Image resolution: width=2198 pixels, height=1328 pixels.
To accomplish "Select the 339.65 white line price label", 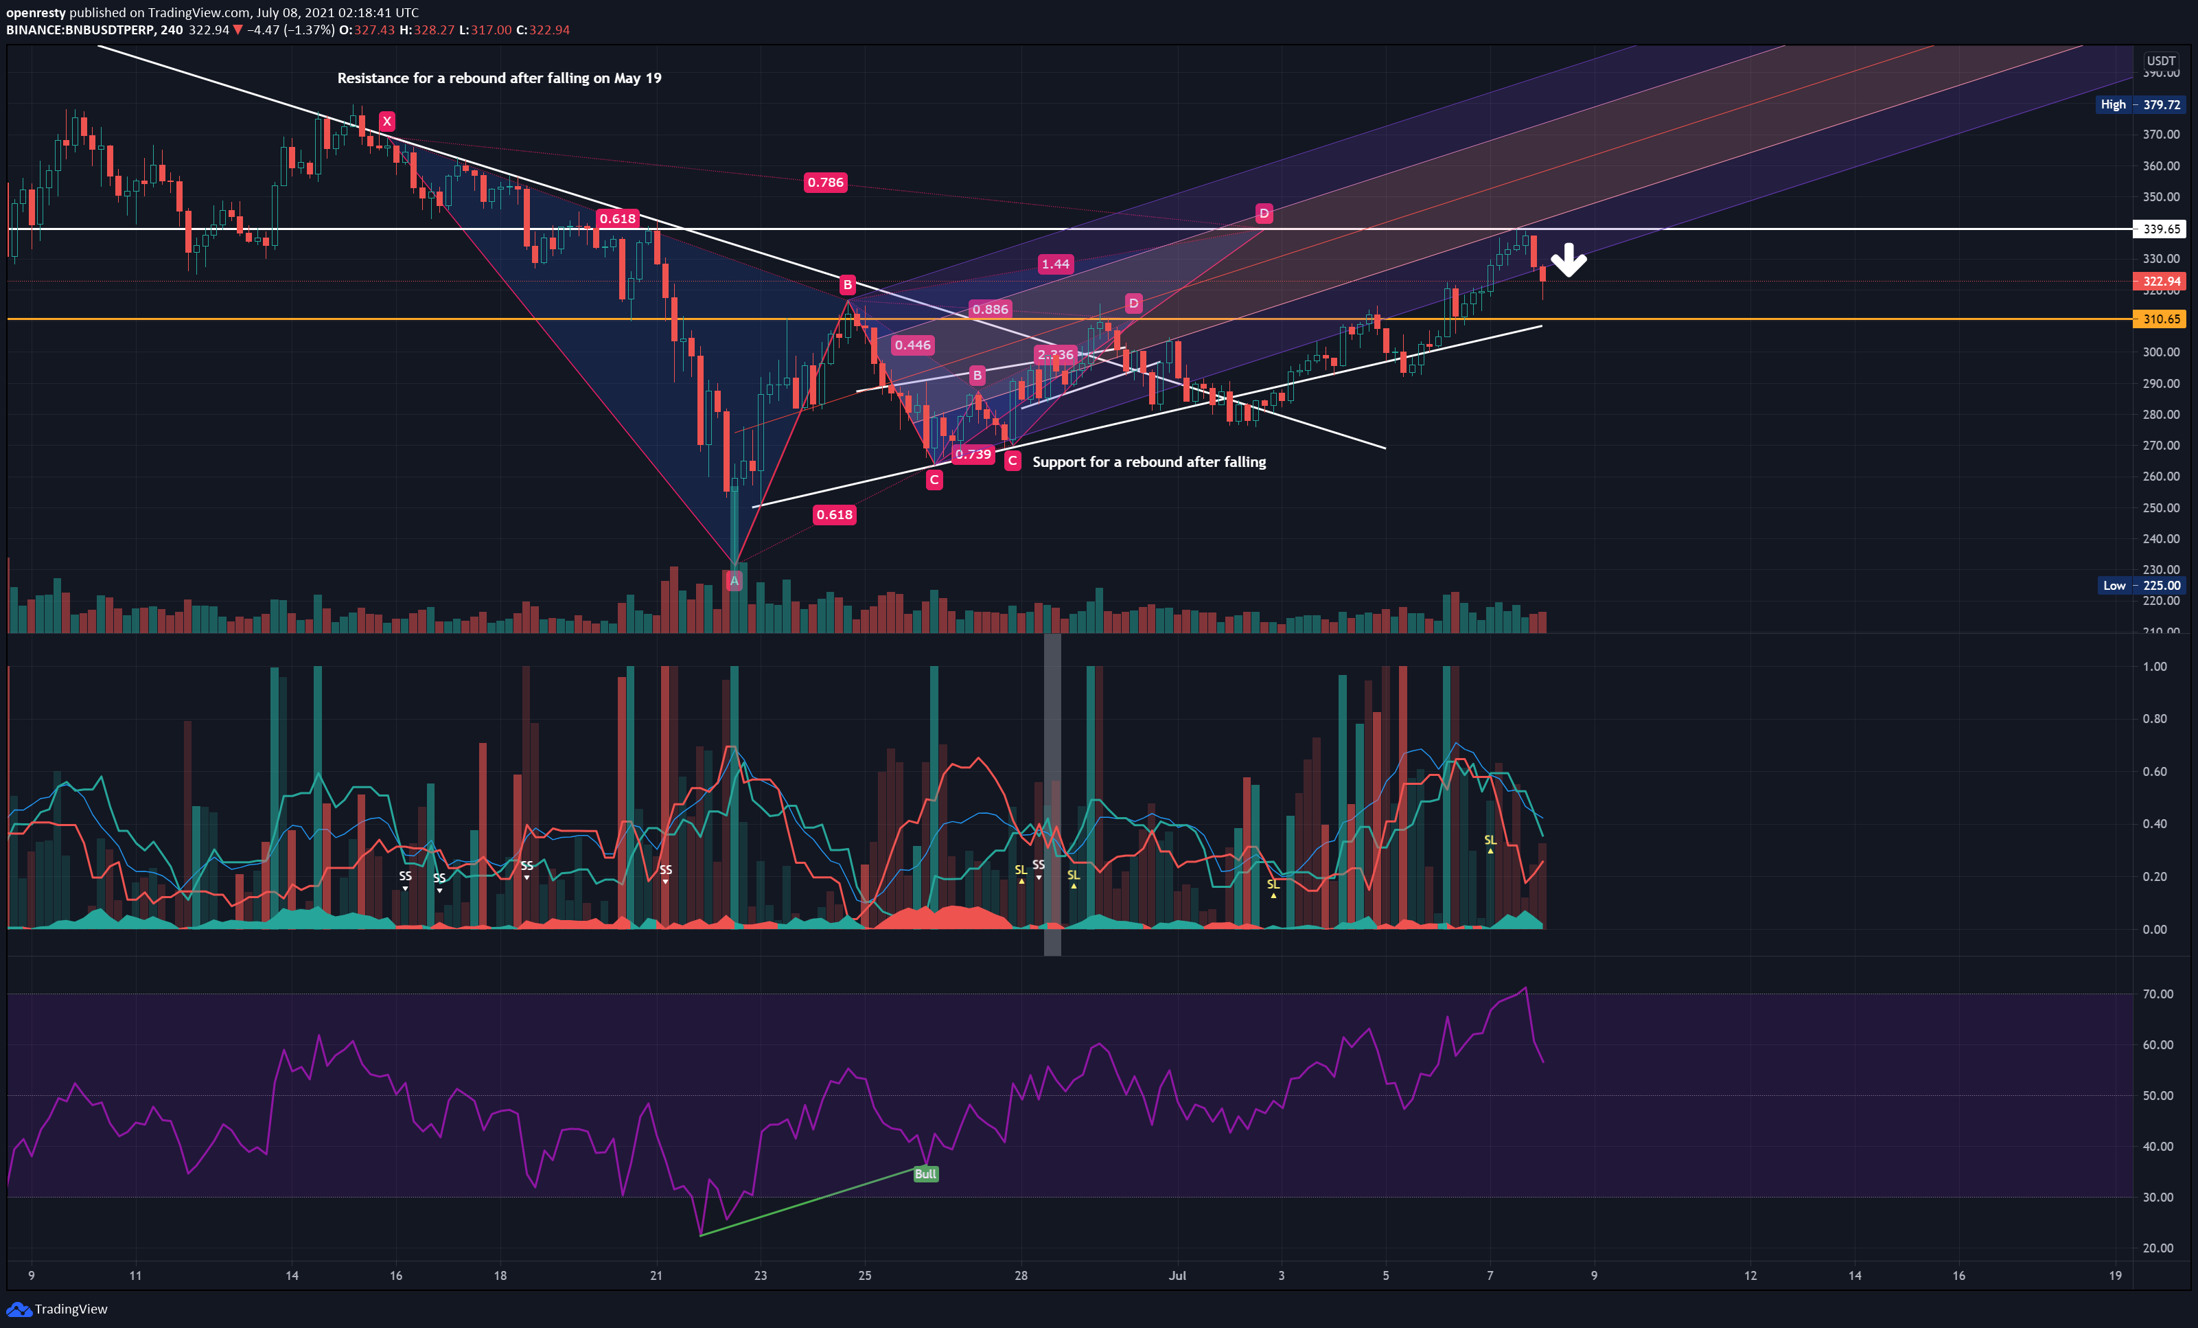I will pyautogui.click(x=2160, y=229).
